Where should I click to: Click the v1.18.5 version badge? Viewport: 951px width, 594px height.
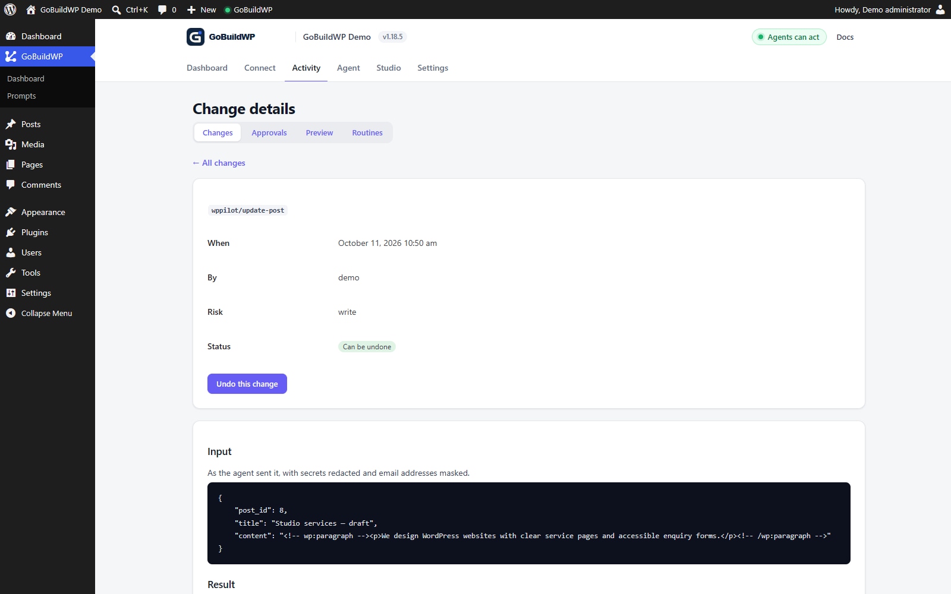click(392, 37)
